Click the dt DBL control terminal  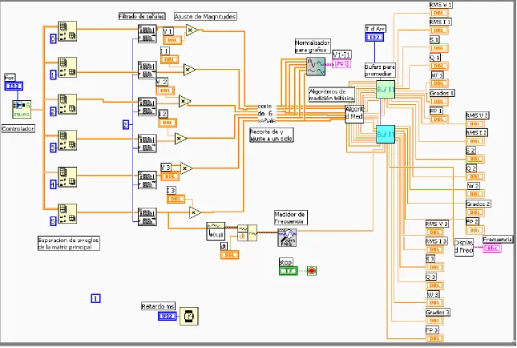(229, 255)
